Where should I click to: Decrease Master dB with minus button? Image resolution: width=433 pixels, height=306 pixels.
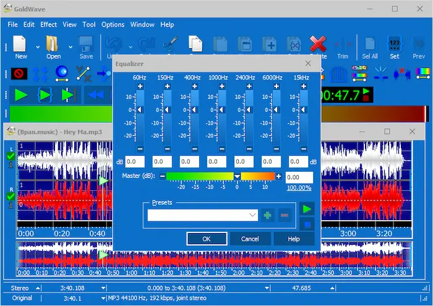coord(163,176)
